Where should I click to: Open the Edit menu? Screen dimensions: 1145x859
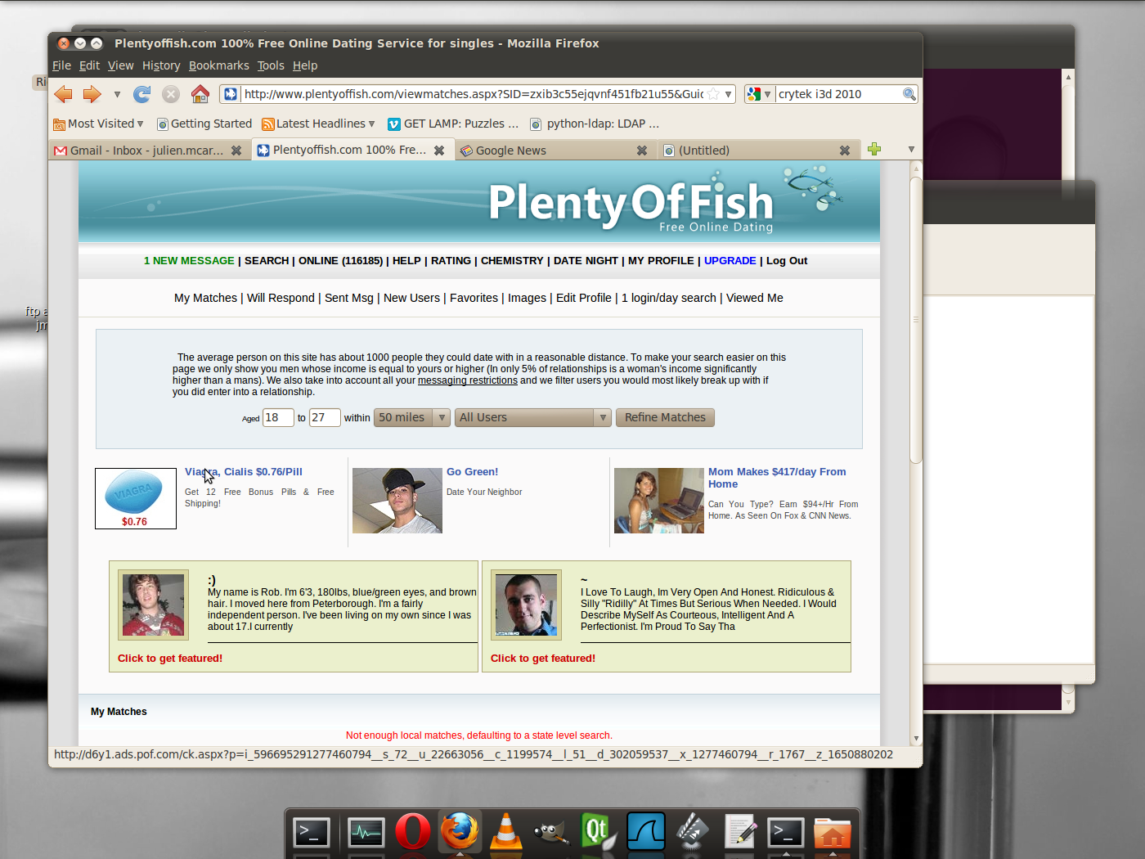(89, 65)
